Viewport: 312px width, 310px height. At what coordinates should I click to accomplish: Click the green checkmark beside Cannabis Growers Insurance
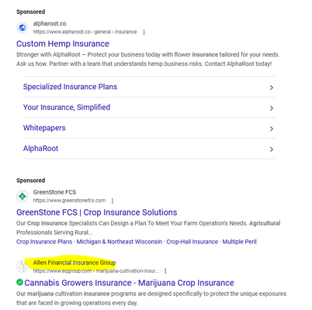19,282
